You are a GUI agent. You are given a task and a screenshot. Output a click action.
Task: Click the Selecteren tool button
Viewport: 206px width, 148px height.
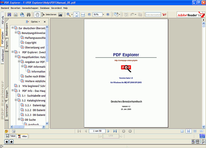pos(49,14)
